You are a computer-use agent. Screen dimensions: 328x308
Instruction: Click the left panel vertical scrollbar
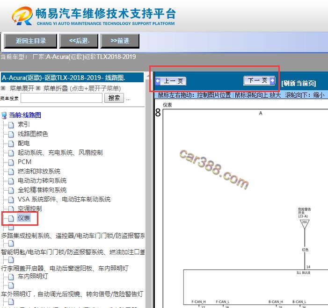point(148,190)
